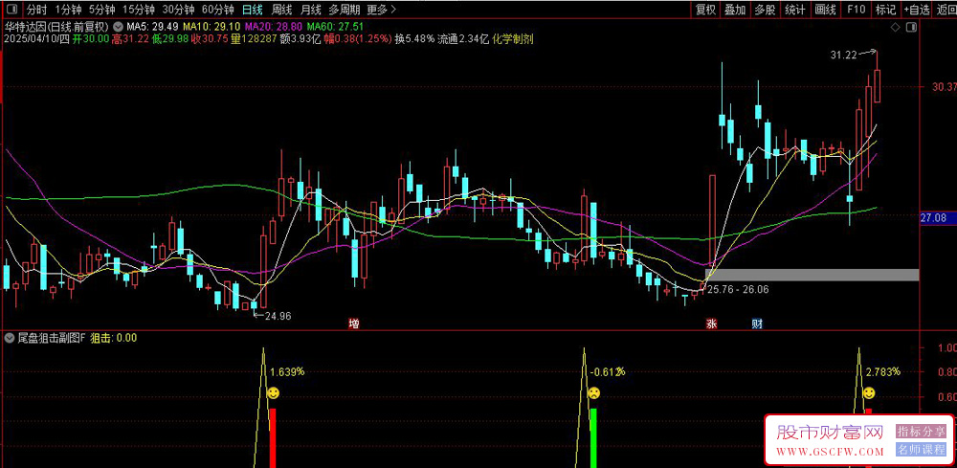Click the smiley icon near 1.639%
Viewport: 957px width, 468px height.
(274, 392)
